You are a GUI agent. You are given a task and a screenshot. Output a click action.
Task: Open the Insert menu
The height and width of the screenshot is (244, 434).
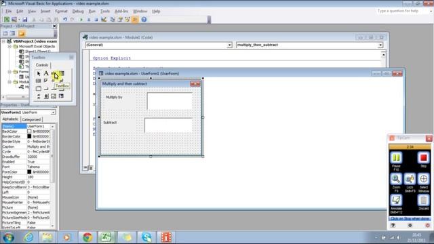click(x=45, y=11)
